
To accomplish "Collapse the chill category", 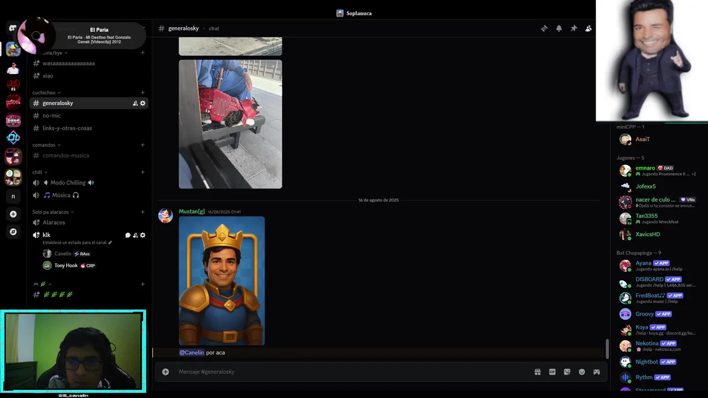I will 40,172.
